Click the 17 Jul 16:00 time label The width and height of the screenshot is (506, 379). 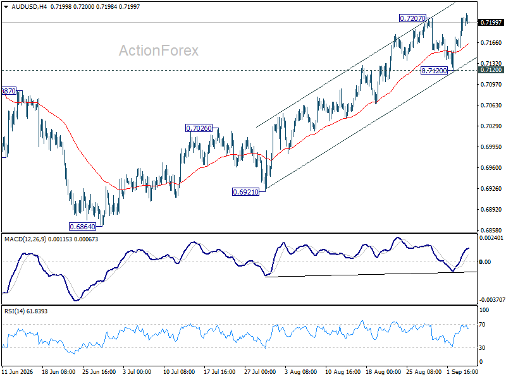pyautogui.click(x=219, y=372)
